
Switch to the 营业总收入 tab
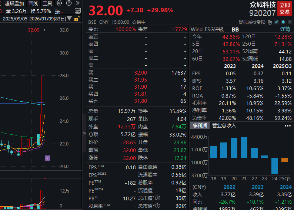pos(224,125)
